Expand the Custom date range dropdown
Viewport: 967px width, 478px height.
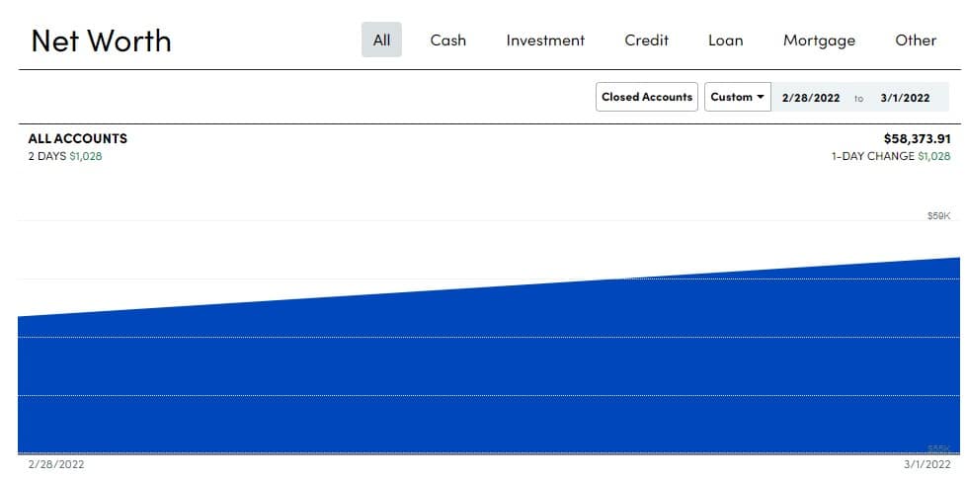738,97
